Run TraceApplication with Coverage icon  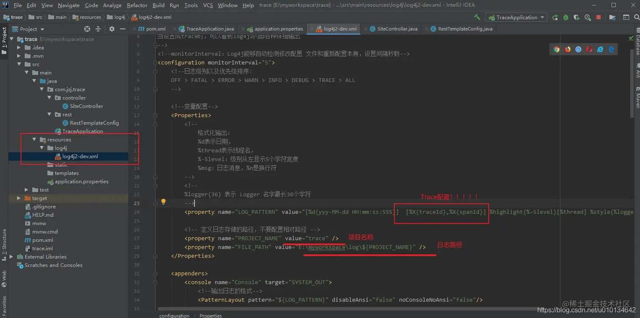[x=577, y=17]
